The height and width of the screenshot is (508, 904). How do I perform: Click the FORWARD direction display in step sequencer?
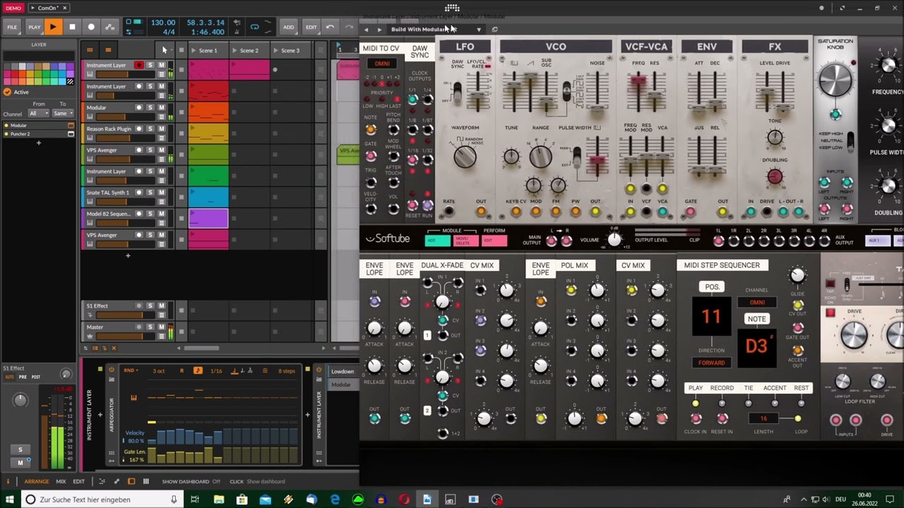click(711, 363)
